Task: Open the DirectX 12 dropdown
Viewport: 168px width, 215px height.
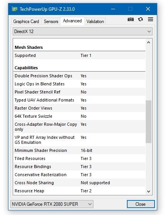Action: click(x=83, y=32)
